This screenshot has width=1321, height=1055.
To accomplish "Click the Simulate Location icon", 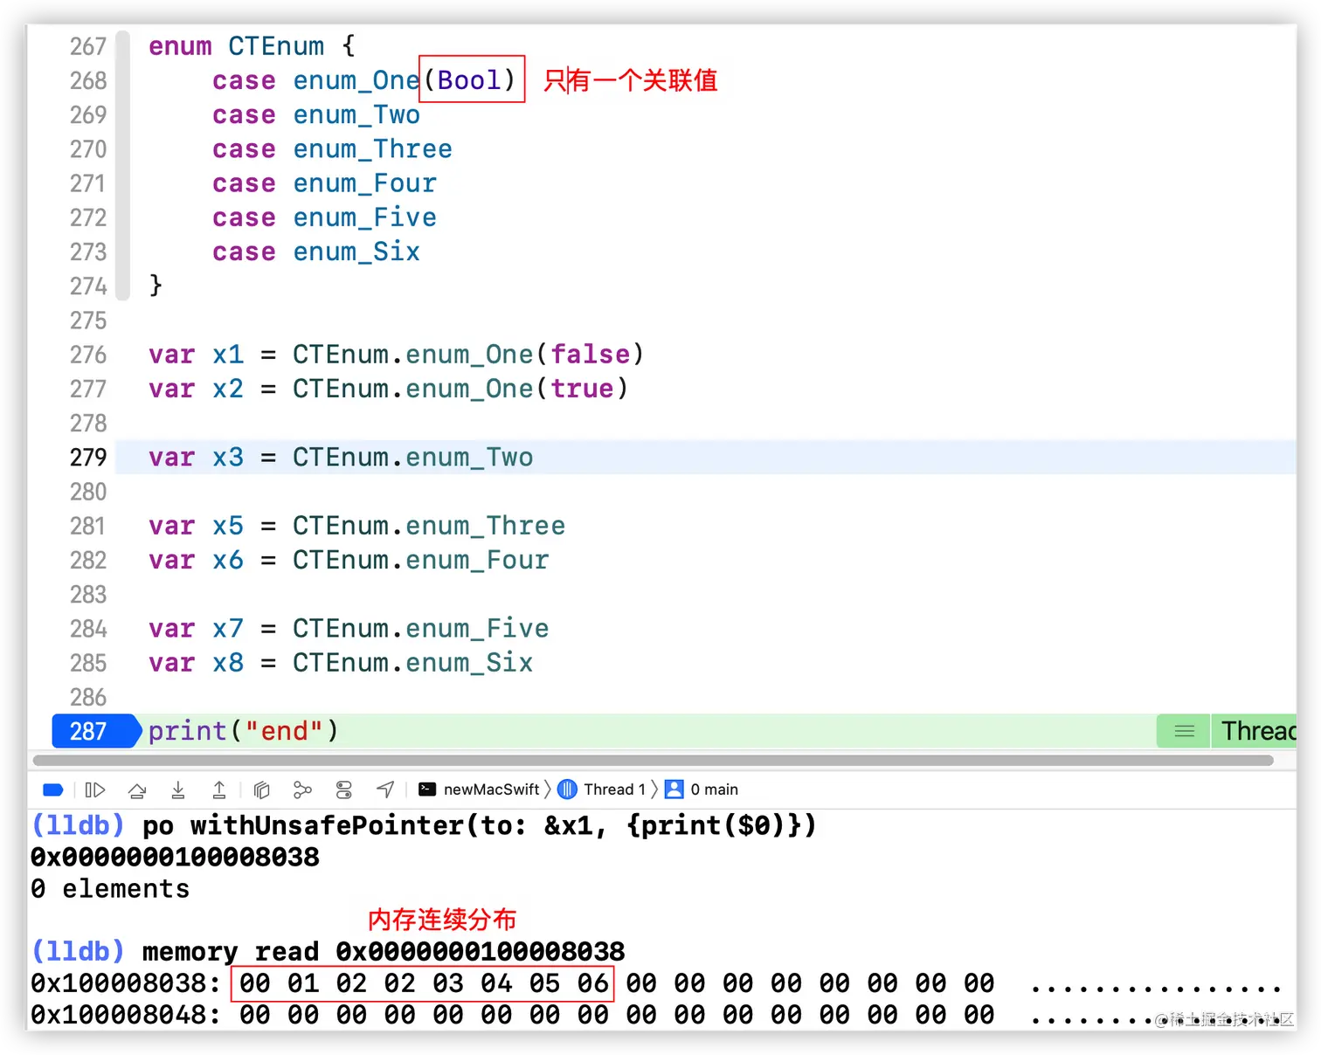I will (384, 789).
